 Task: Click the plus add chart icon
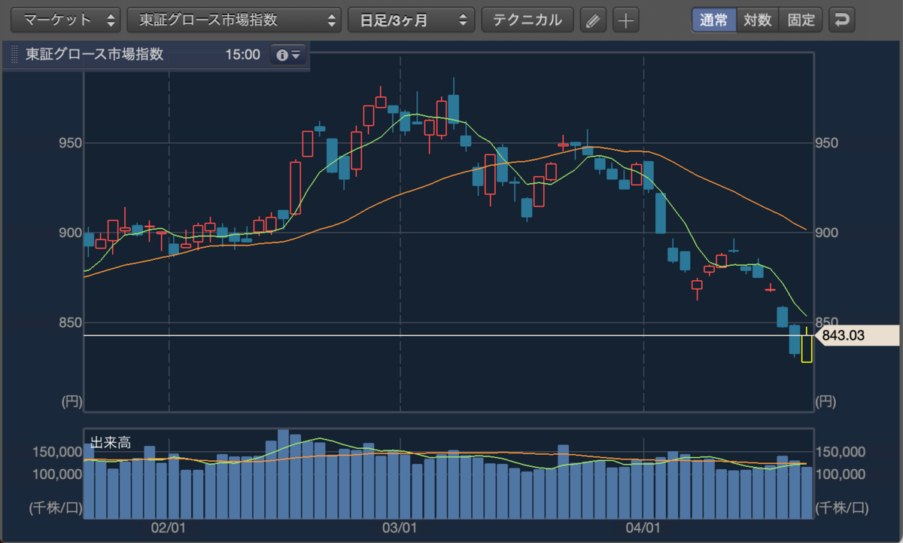click(x=625, y=20)
